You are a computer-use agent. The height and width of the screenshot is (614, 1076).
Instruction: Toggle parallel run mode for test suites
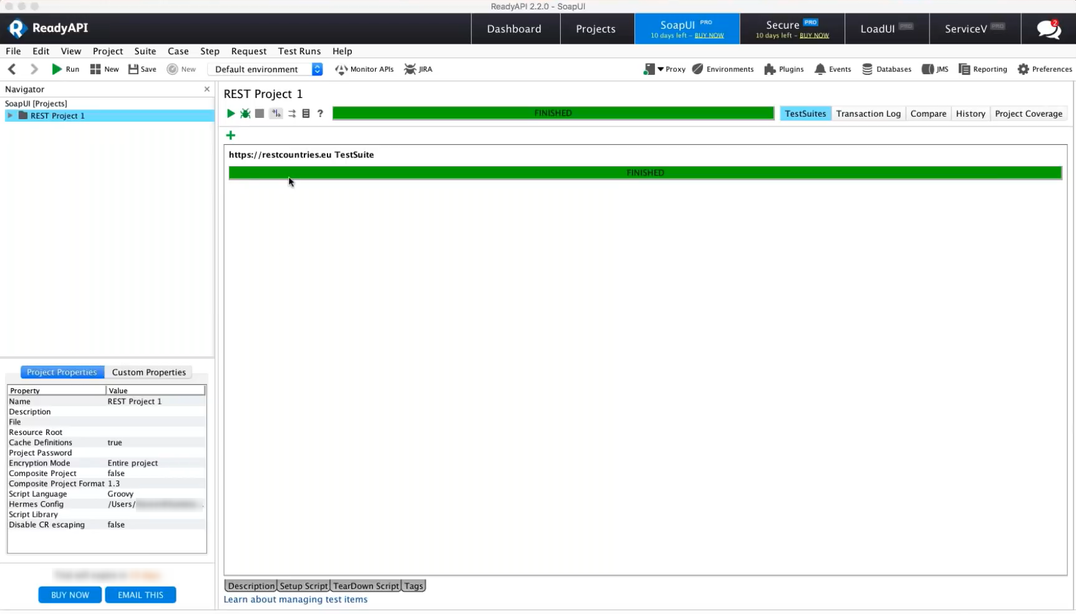pos(291,114)
